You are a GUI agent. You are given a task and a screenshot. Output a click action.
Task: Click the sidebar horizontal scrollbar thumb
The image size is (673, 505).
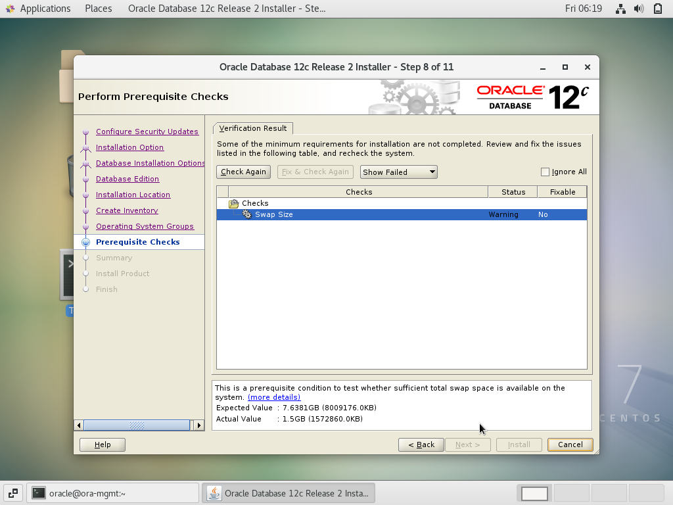(x=137, y=425)
